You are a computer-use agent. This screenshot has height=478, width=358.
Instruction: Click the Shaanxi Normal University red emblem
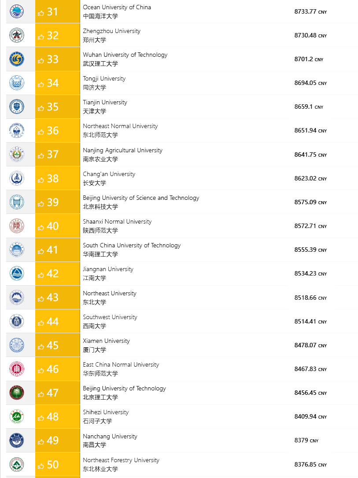pyautogui.click(x=17, y=226)
